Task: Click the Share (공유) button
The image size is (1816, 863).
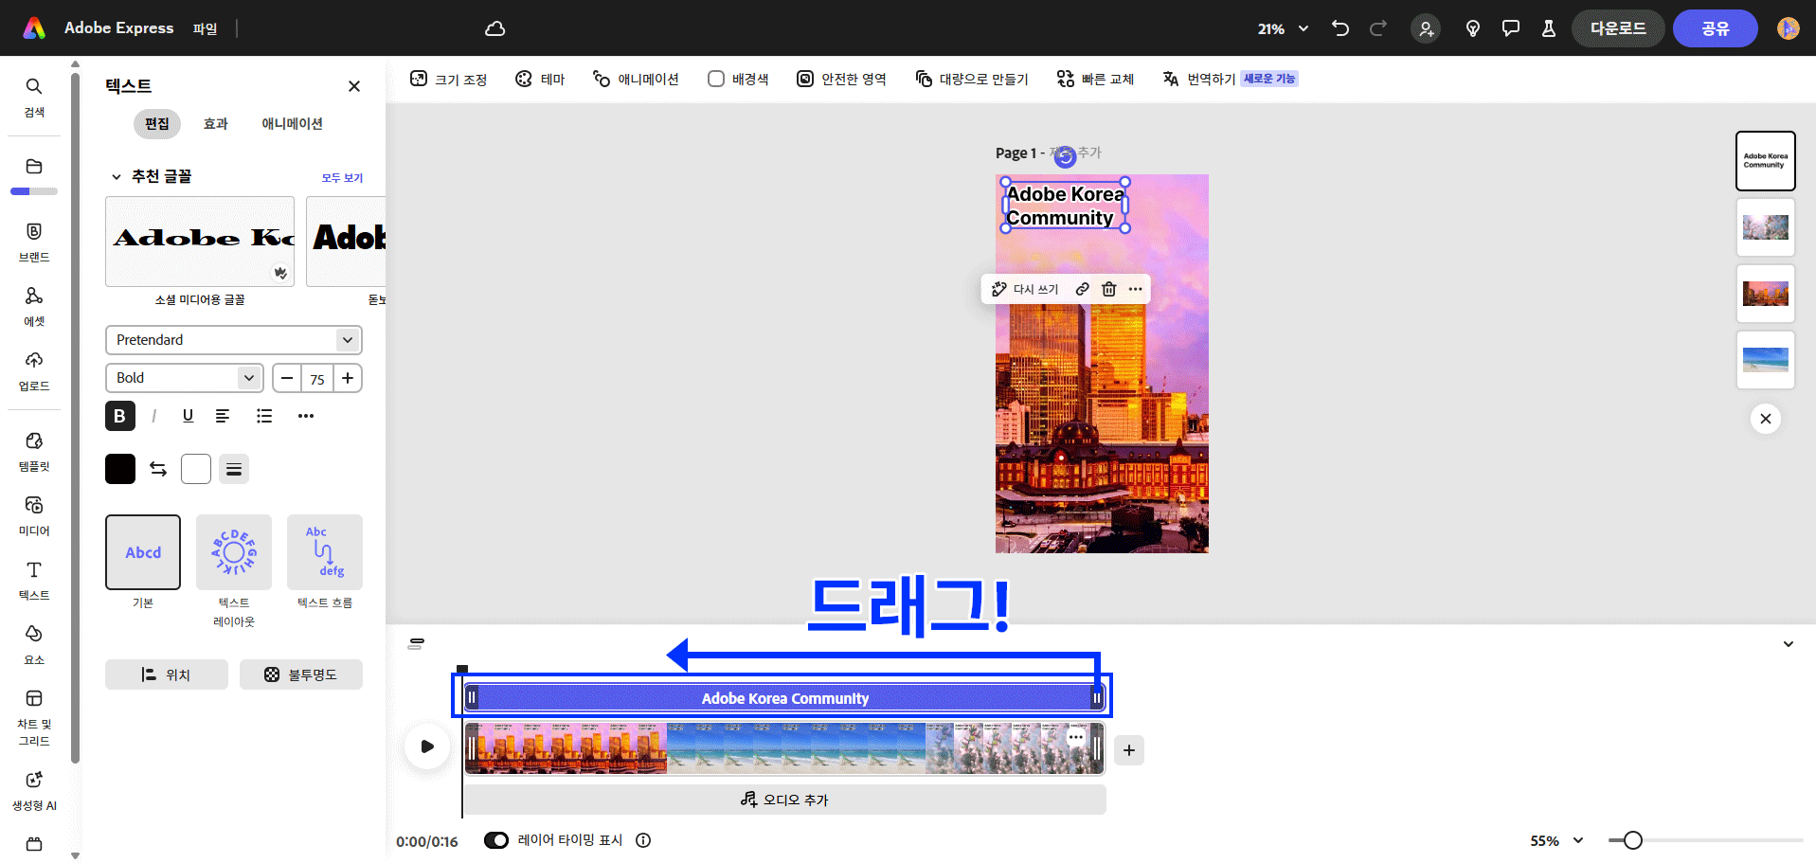Action: (x=1715, y=28)
